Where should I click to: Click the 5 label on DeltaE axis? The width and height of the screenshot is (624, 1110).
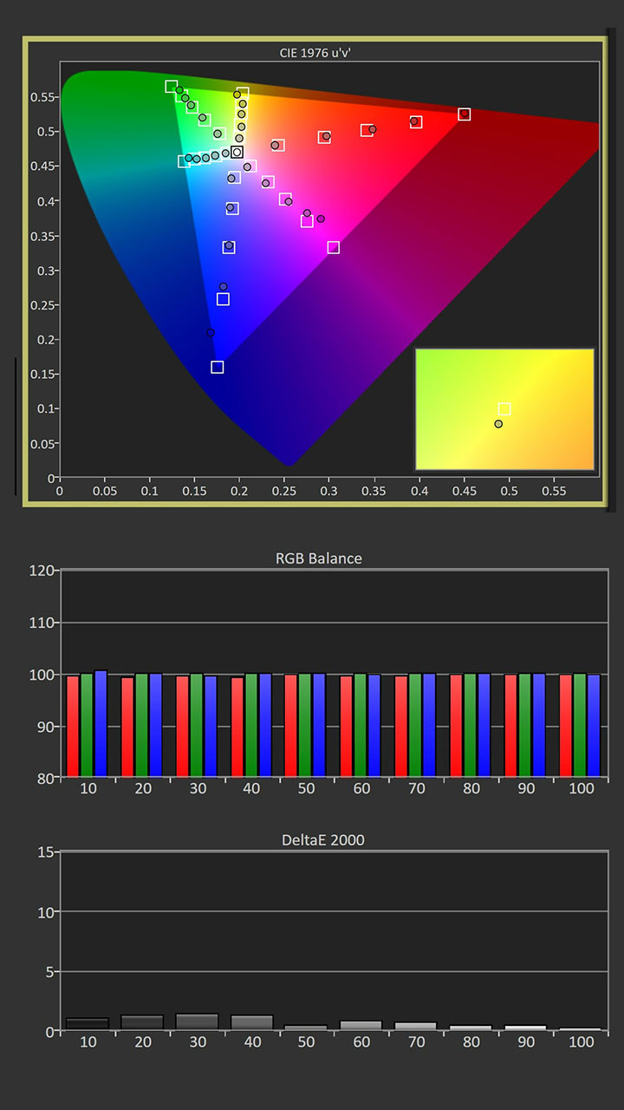52,972
